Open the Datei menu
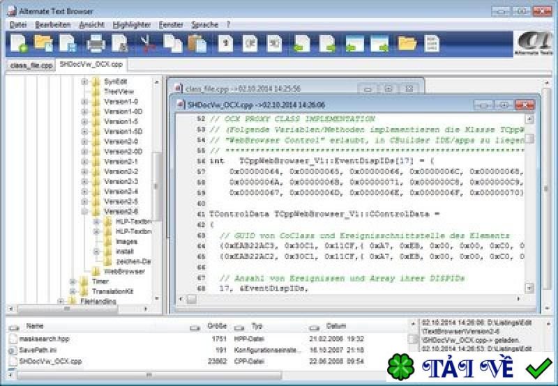This screenshot has width=558, height=386. point(18,24)
